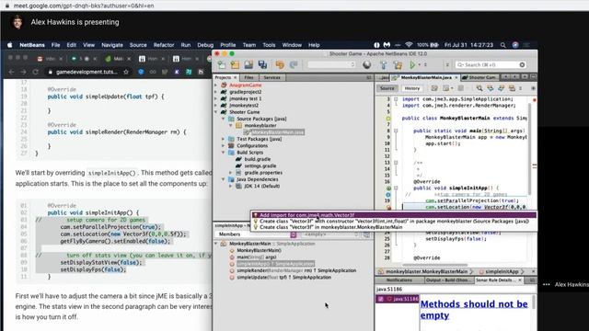Viewport: 589px width, 331px height.
Task: Select MonkeyBlasterMain.java in Projects tree
Action: 277,132
